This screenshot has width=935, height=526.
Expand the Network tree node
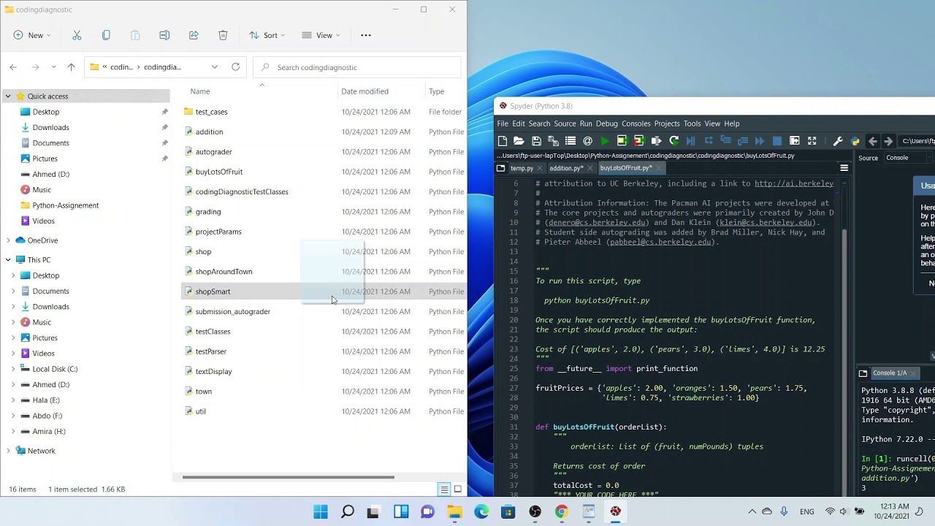point(8,451)
